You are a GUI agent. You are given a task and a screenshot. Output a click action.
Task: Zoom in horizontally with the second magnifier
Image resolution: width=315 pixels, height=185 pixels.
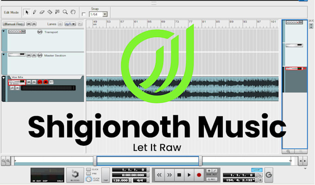point(8,161)
